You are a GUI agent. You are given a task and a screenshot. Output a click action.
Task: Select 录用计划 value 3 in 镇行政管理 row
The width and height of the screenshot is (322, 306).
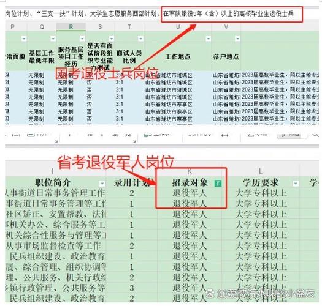pyautogui.click(x=132, y=288)
